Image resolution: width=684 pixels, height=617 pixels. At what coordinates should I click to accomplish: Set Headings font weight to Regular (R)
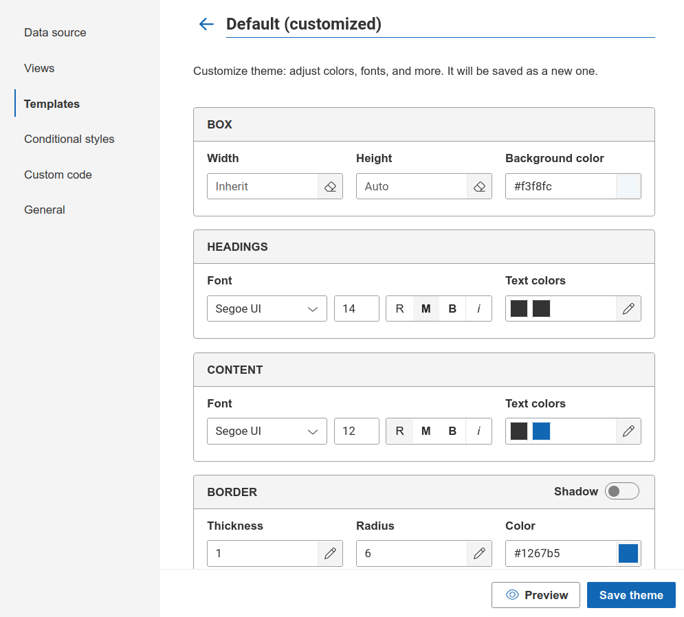point(399,308)
